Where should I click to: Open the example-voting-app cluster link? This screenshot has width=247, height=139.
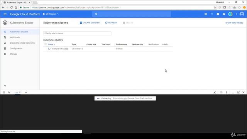point(60,49)
